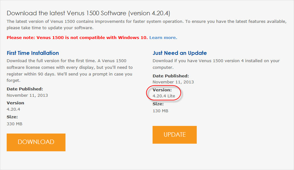The width and height of the screenshot is (294, 170).
Task: Click the date under Just Need an Update
Action: point(173,82)
